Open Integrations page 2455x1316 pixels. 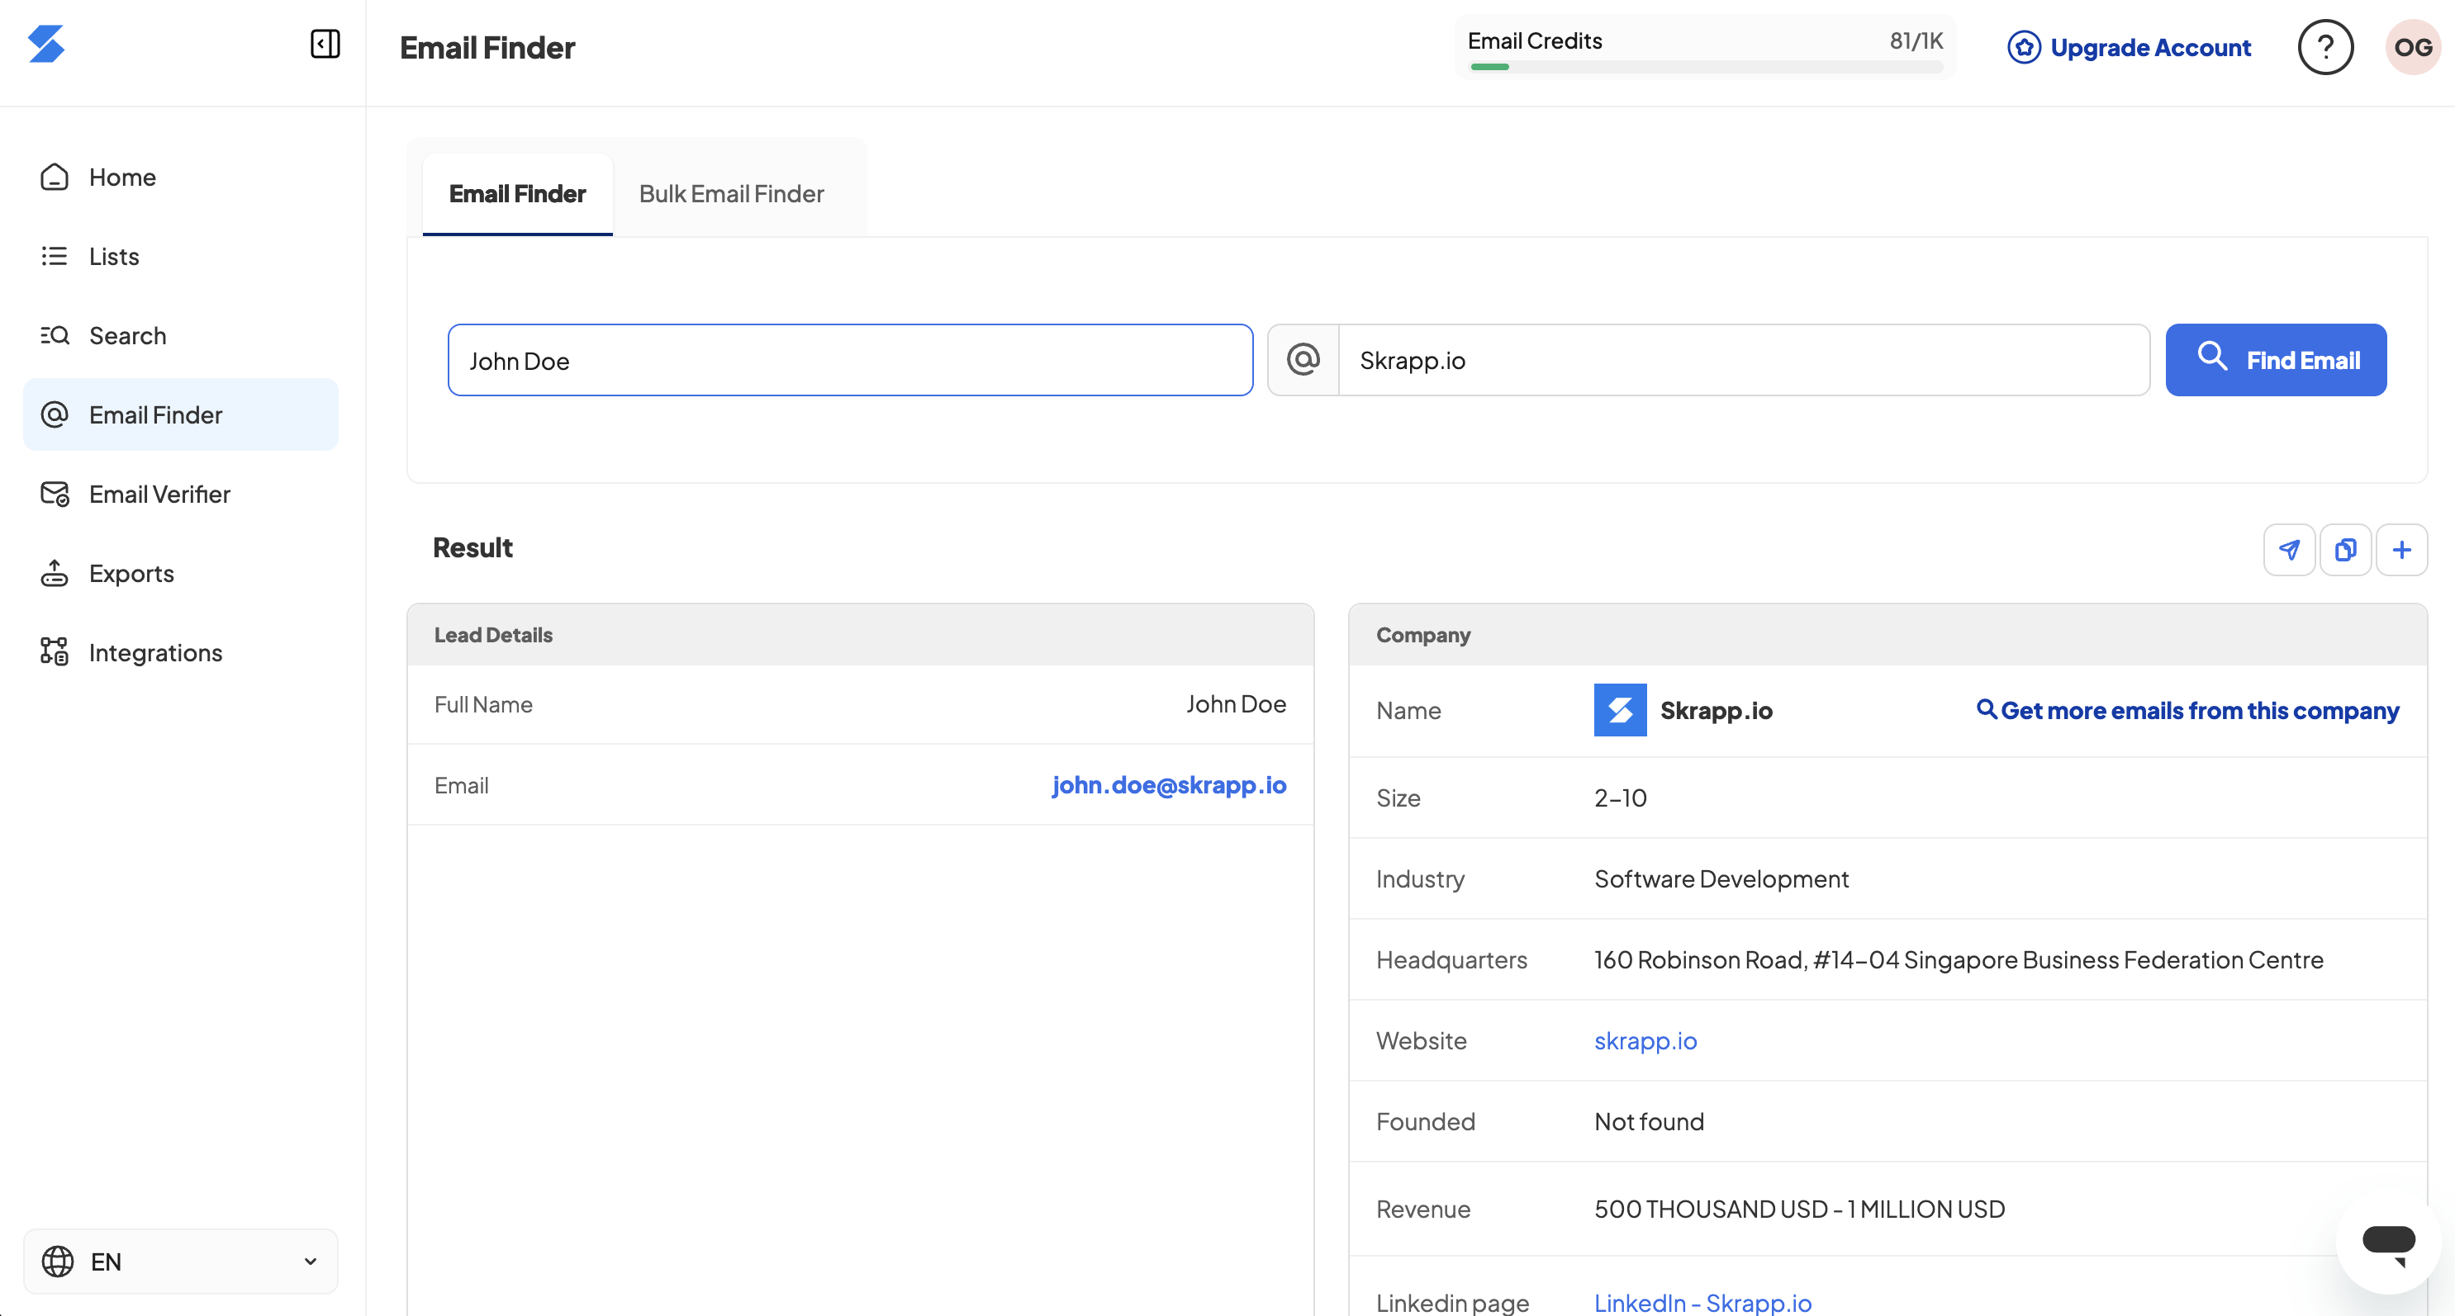click(x=180, y=652)
